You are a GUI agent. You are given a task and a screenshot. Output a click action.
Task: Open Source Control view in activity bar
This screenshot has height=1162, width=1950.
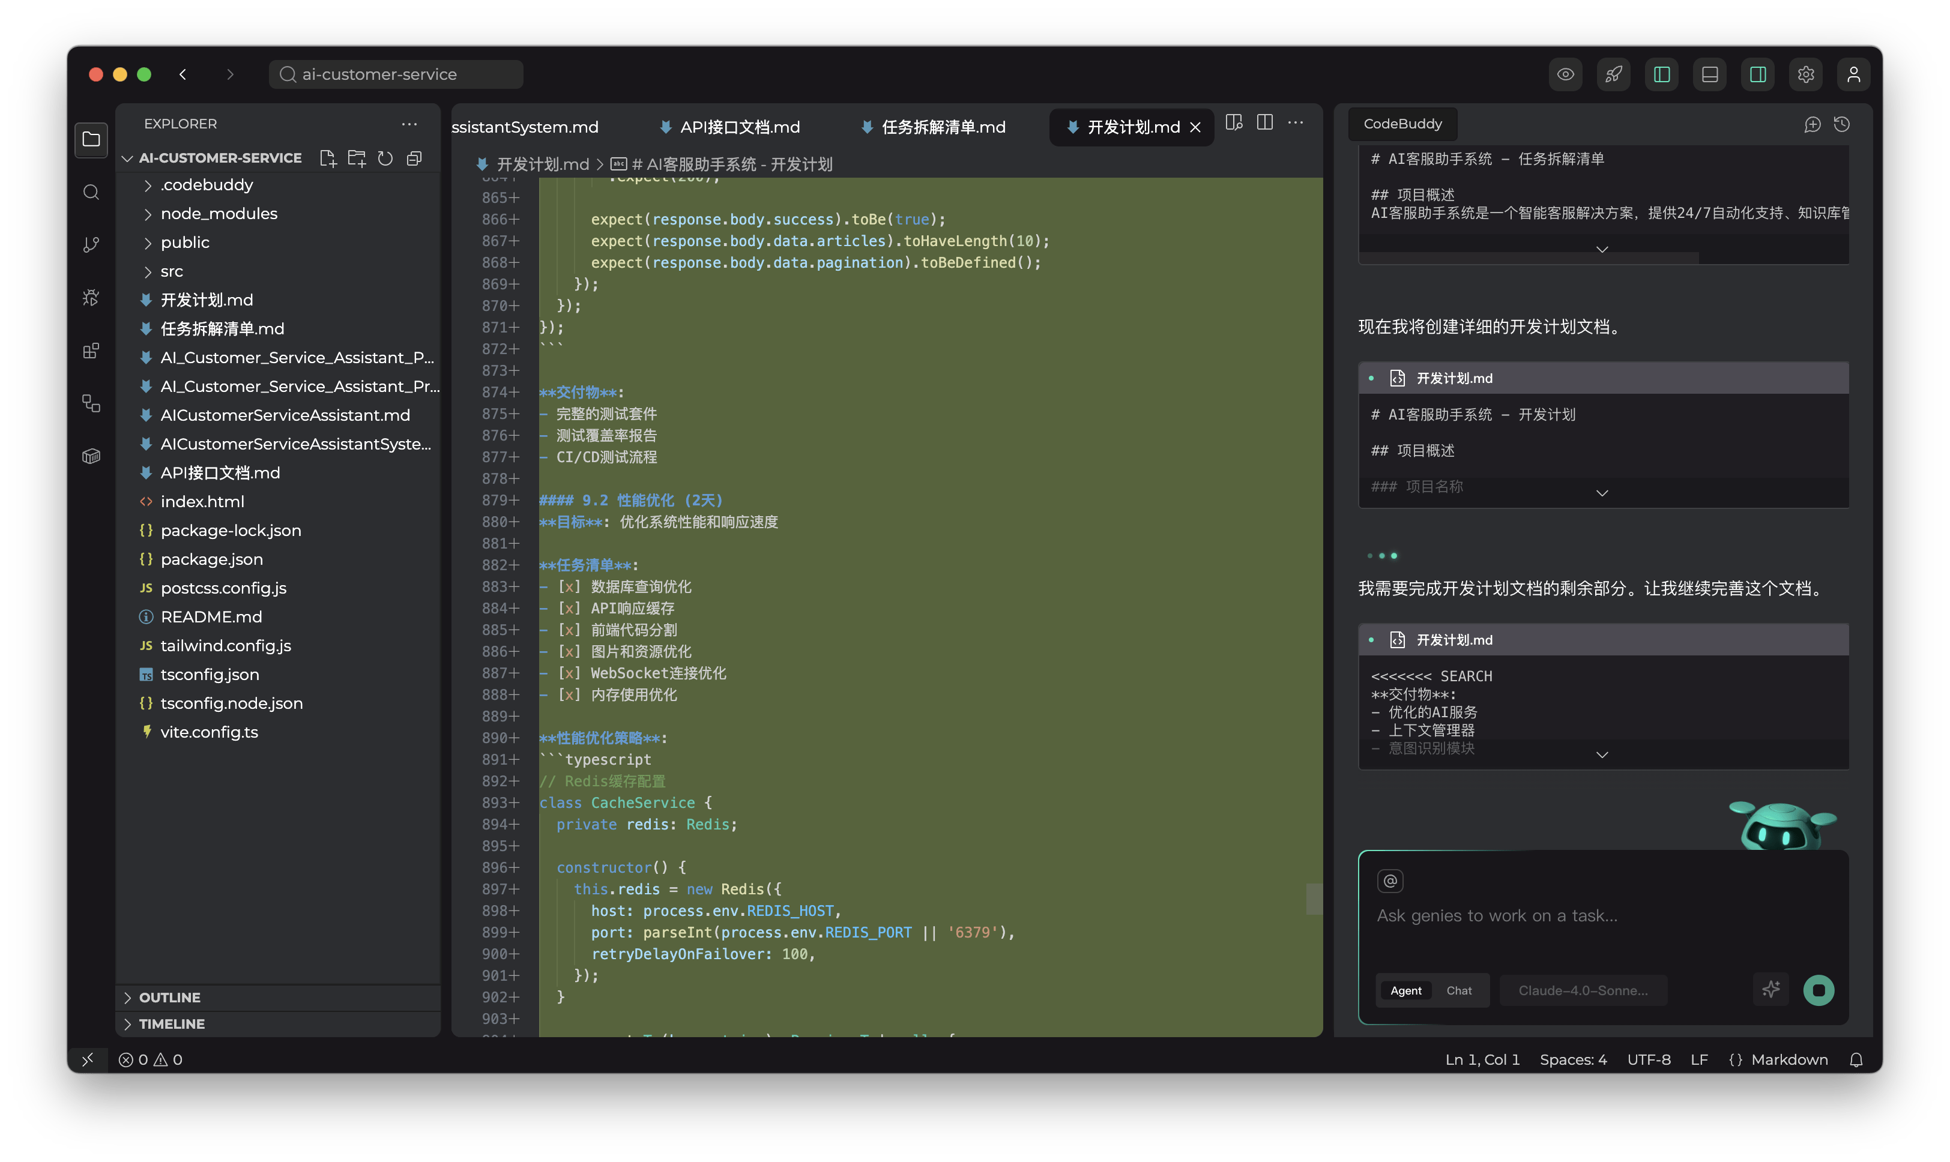coord(91,245)
